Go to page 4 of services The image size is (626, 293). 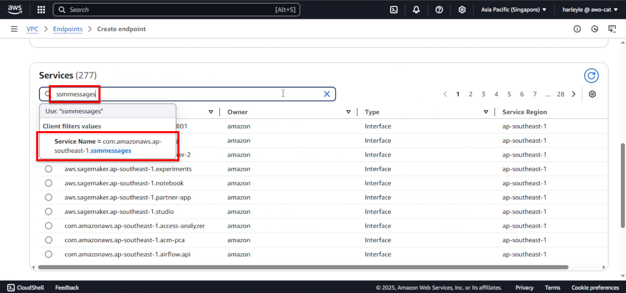(496, 94)
